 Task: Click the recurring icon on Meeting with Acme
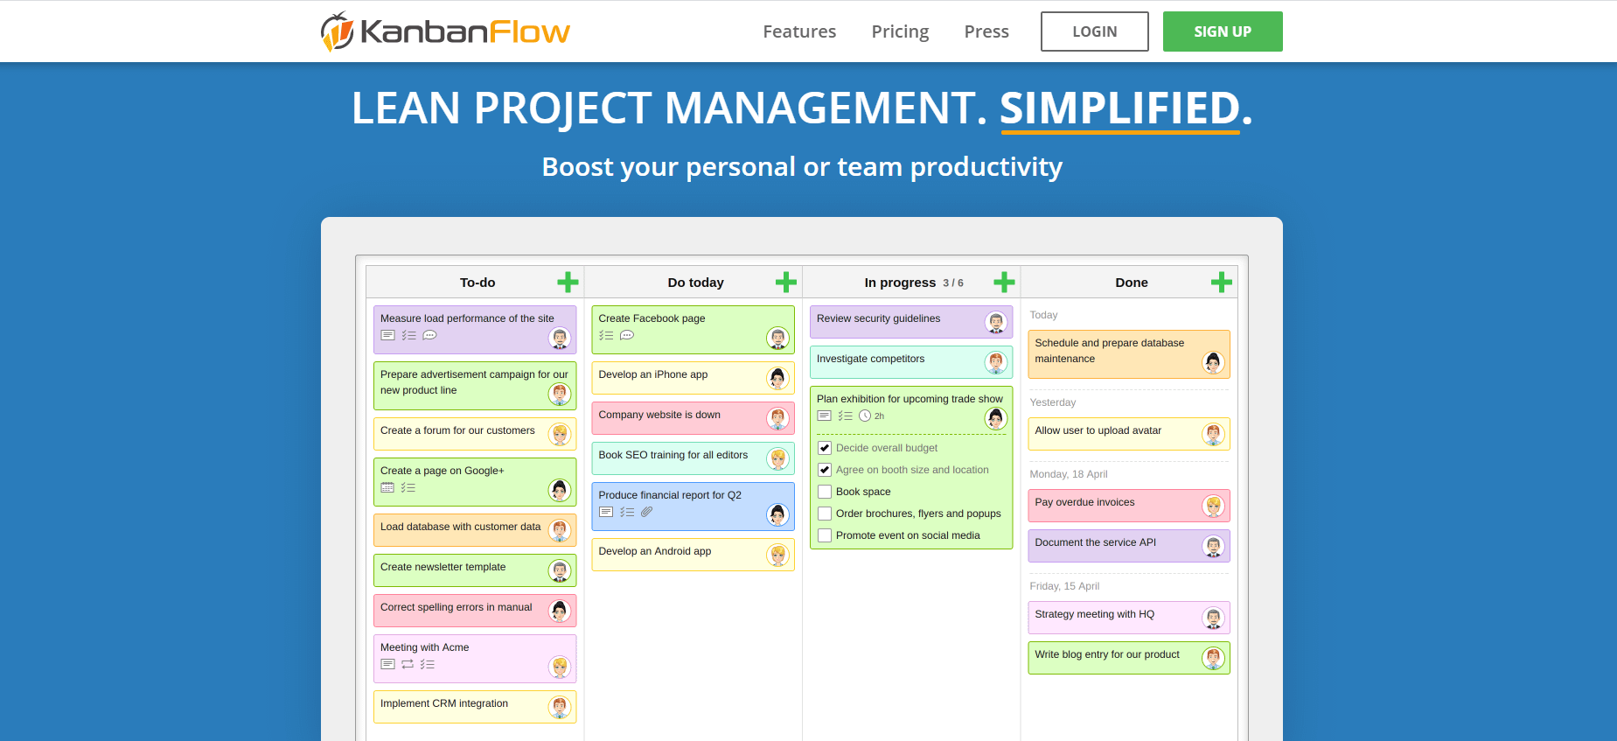click(408, 664)
